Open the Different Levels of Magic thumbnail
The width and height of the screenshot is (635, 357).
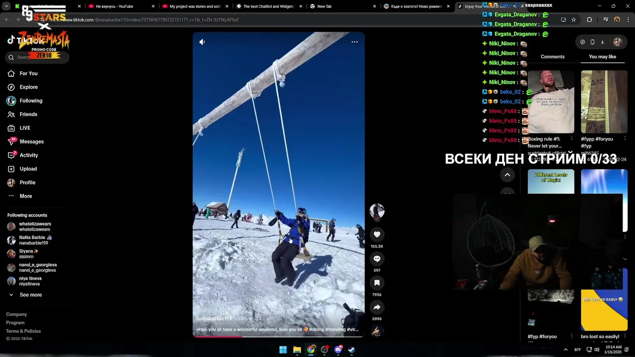(551, 181)
